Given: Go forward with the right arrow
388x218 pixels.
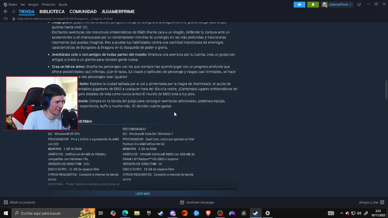Looking at the screenshot, I should (13, 12).
